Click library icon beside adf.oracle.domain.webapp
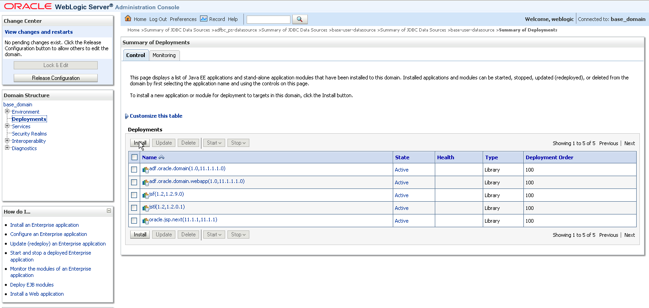This screenshot has width=649, height=308. 145,183
